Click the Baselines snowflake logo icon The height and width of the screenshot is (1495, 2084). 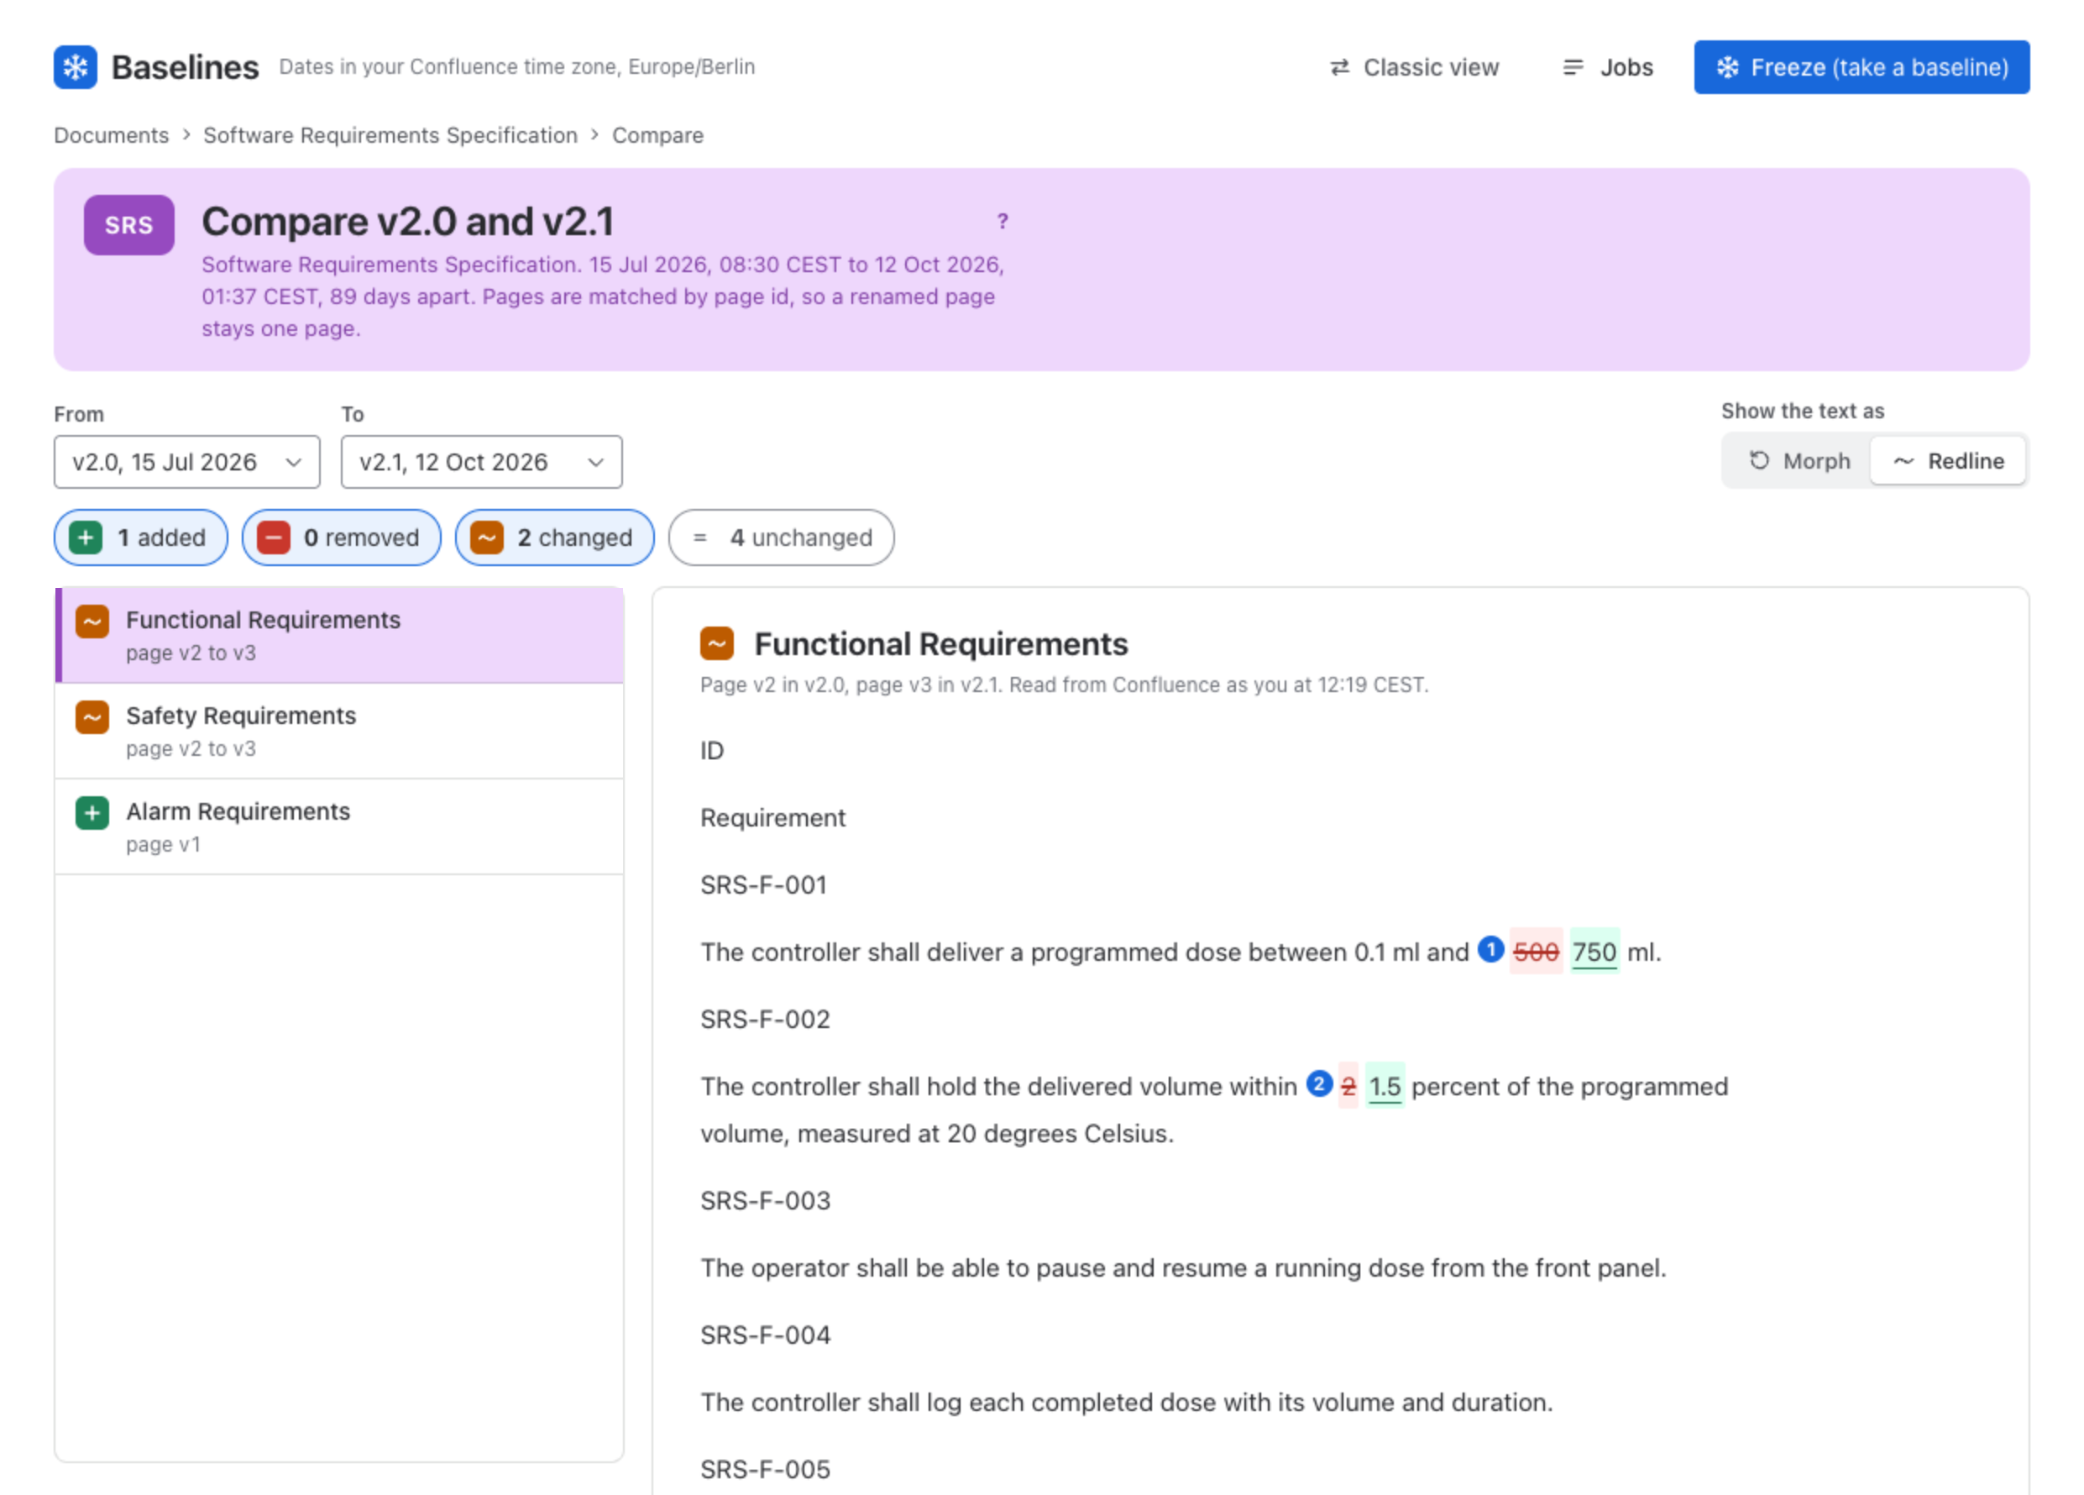[76, 67]
